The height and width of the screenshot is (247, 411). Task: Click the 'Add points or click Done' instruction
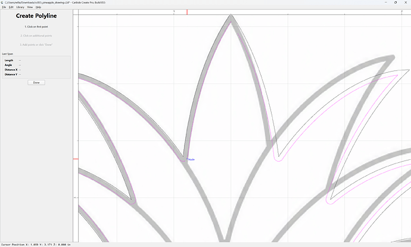[36, 45]
